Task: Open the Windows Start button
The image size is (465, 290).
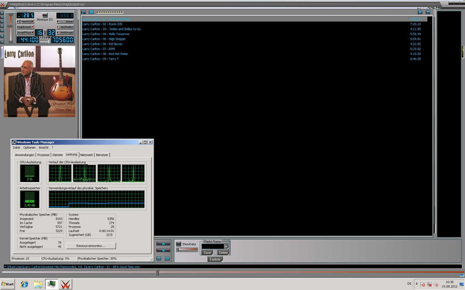Action: (7, 284)
